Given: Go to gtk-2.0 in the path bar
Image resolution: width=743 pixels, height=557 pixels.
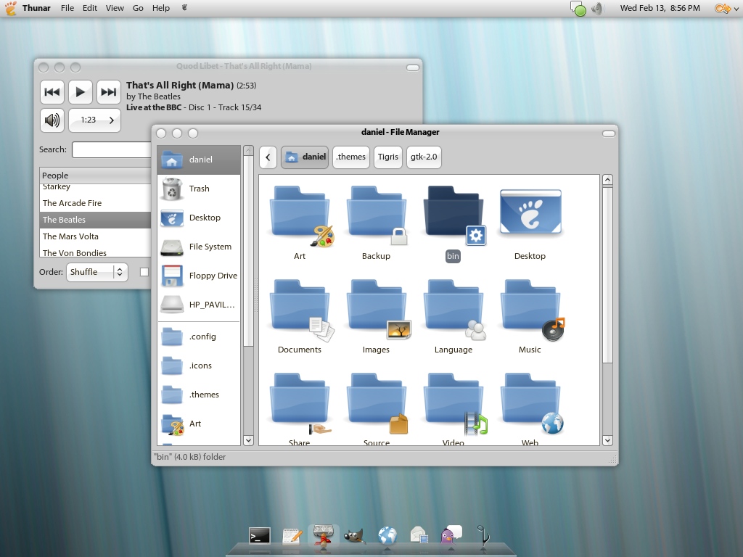Looking at the screenshot, I should (424, 157).
